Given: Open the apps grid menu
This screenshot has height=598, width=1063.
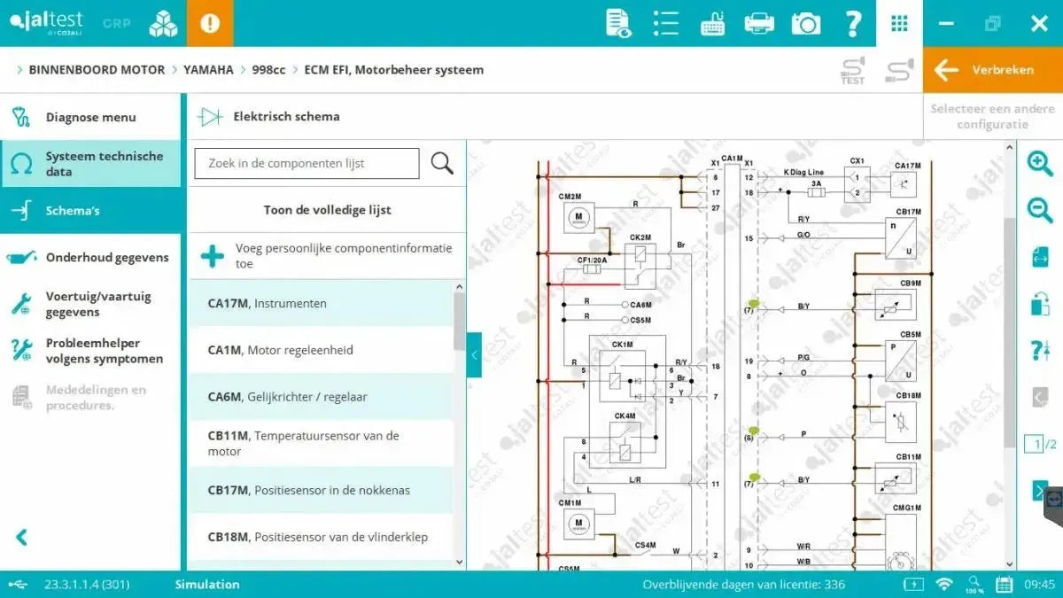Looking at the screenshot, I should (x=899, y=24).
